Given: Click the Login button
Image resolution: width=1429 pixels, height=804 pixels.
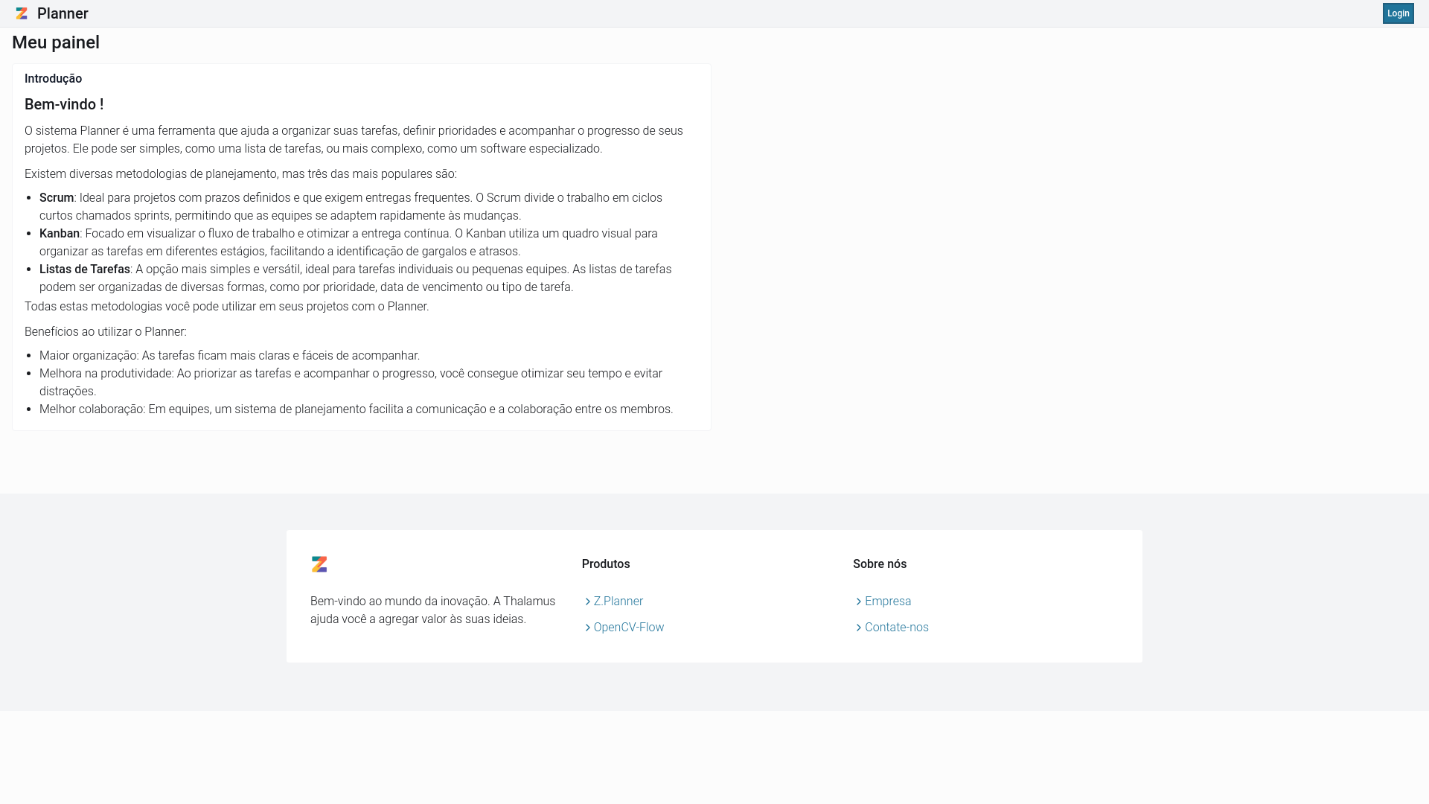Looking at the screenshot, I should coord(1398,13).
